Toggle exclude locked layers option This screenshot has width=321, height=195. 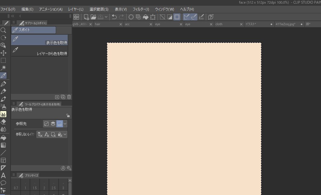pyautogui.click(x=60, y=134)
